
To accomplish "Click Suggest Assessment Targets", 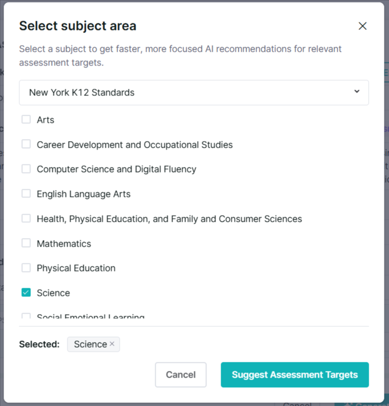I will (x=295, y=375).
